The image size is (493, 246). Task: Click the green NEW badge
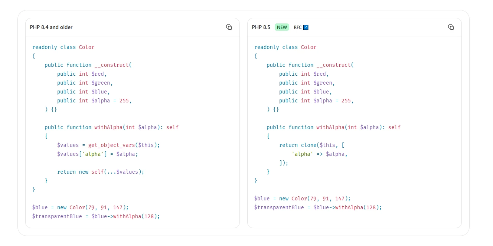282,27
